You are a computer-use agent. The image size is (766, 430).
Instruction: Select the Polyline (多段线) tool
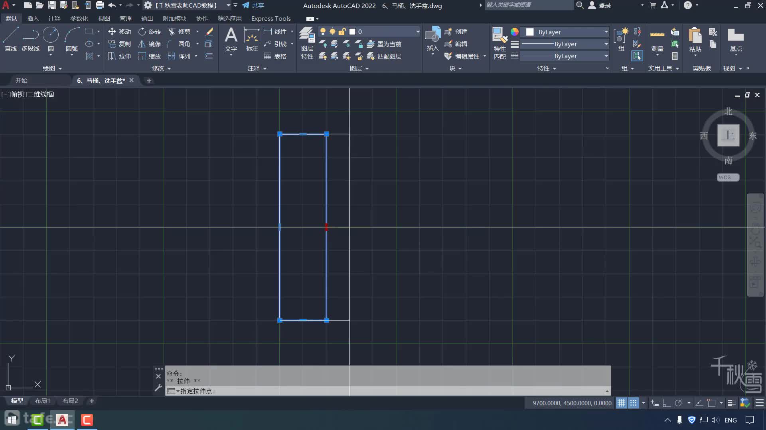click(31, 39)
